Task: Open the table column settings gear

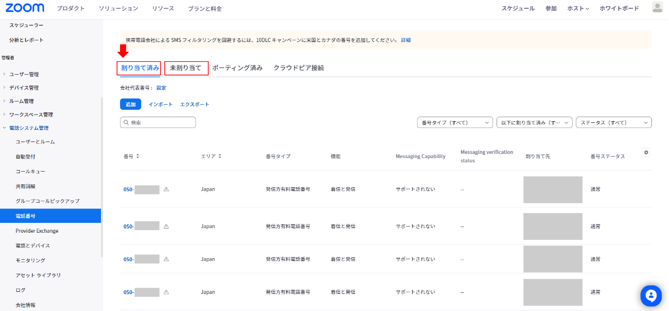Action: [x=646, y=152]
